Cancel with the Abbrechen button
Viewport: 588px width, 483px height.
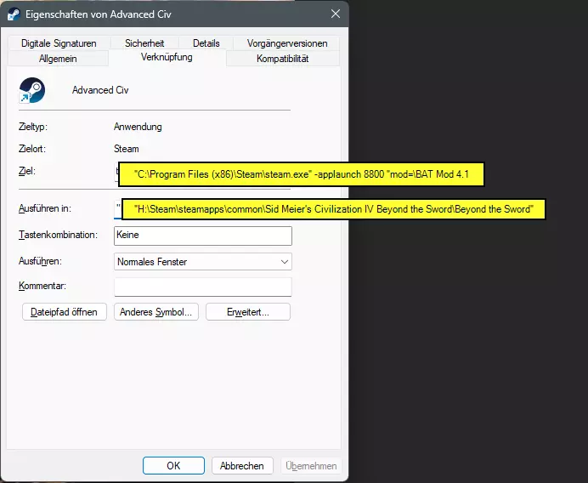[242, 466]
